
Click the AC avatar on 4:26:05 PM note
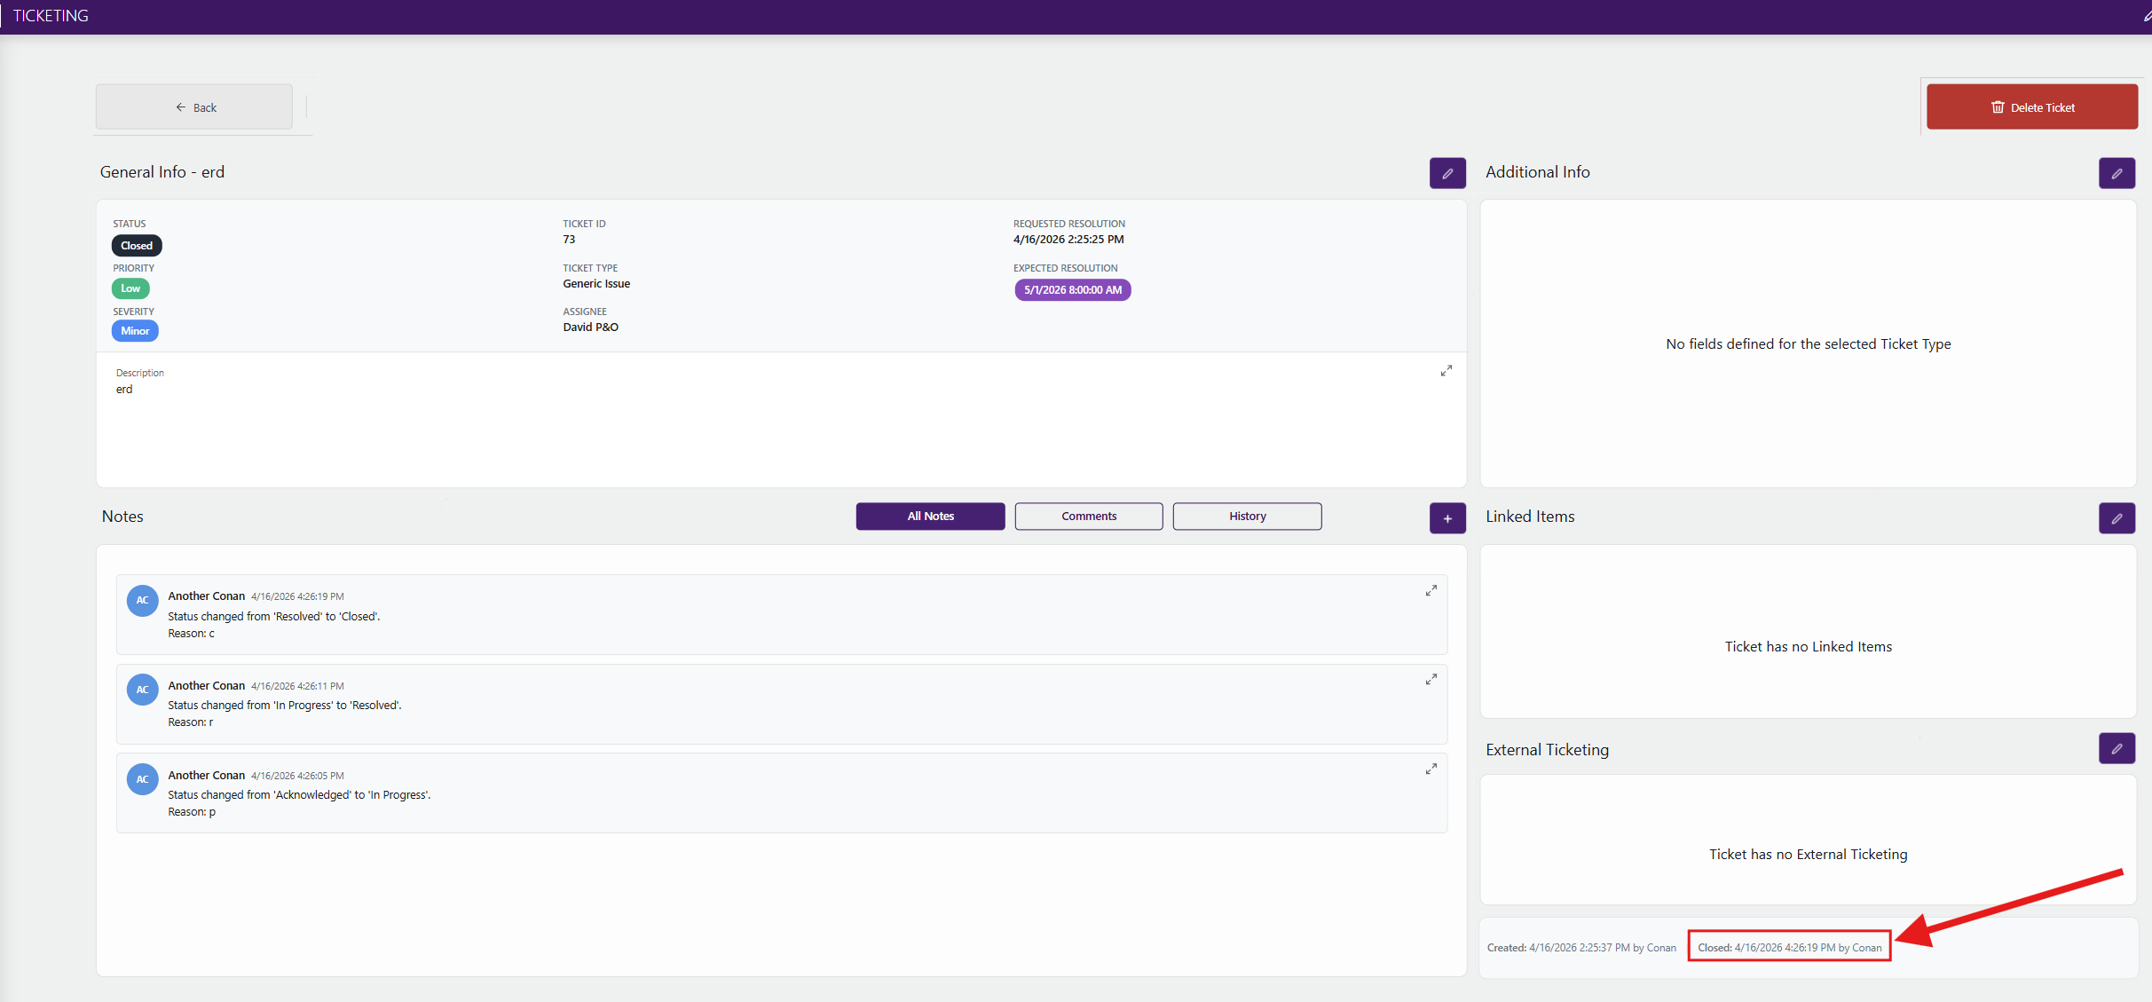[x=142, y=779]
